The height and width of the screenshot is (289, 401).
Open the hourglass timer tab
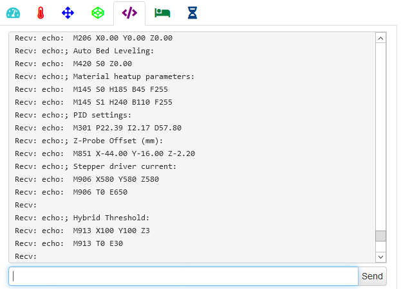[x=192, y=13]
